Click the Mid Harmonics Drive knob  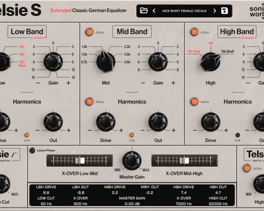[x=106, y=122]
